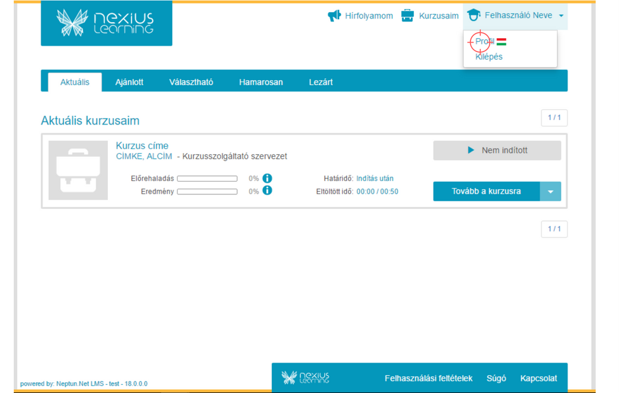Click the graduate user avatar icon
619x393 pixels.
point(474,15)
